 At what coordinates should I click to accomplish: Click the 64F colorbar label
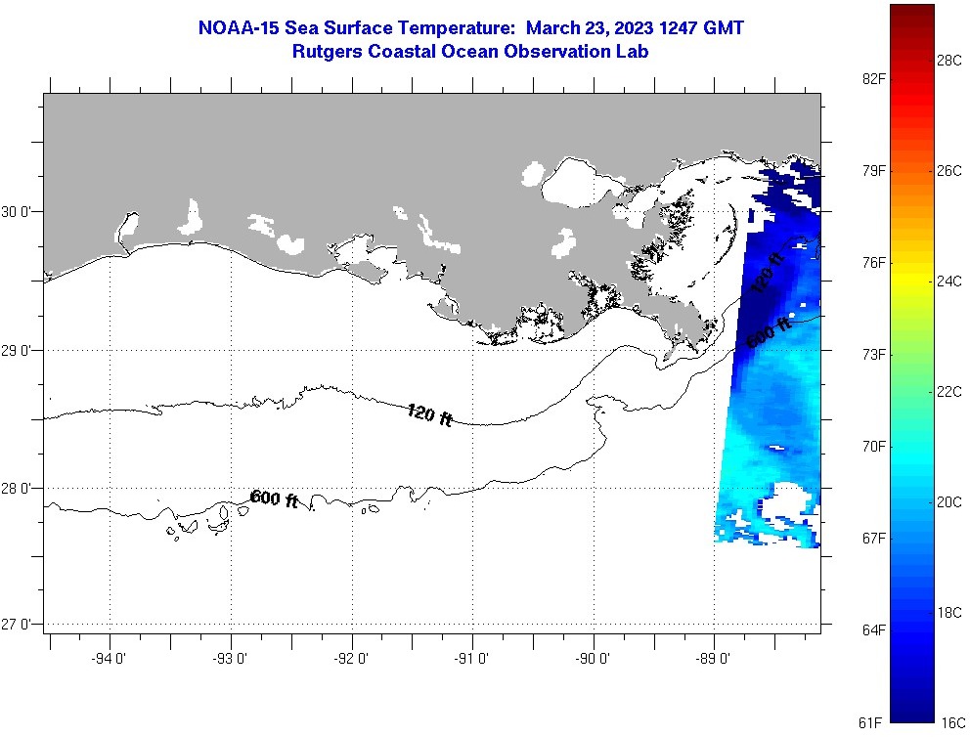point(873,630)
